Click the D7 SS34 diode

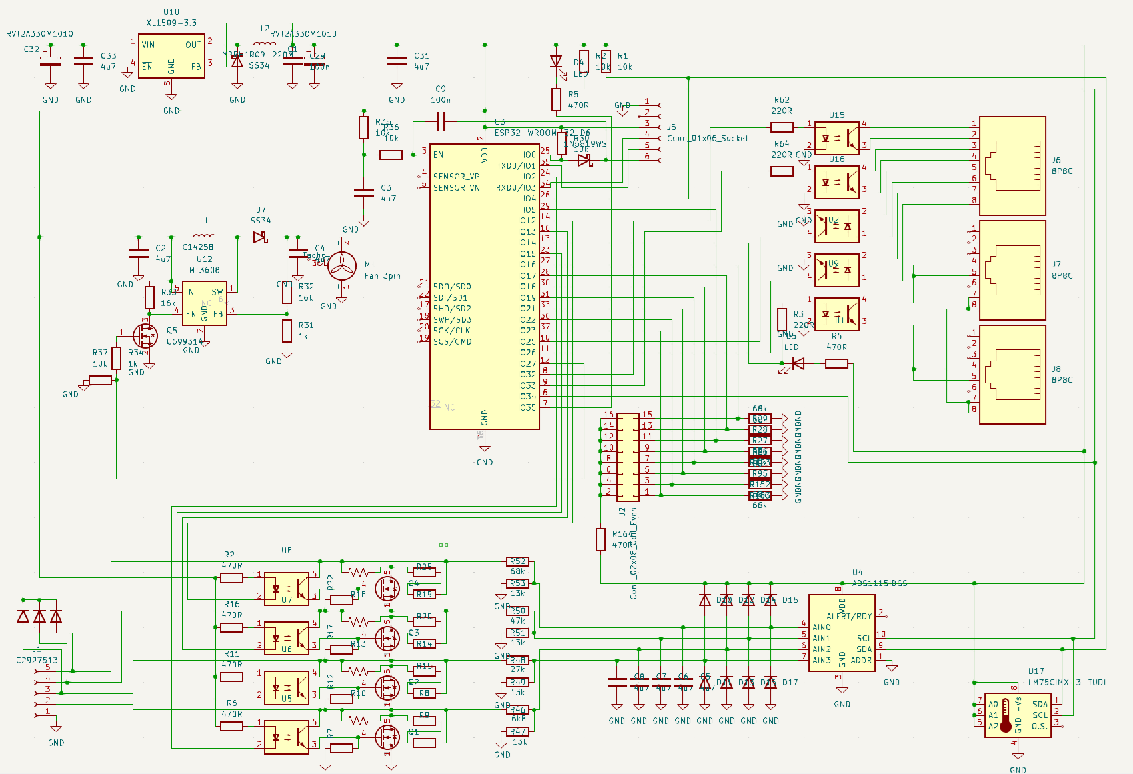click(261, 237)
